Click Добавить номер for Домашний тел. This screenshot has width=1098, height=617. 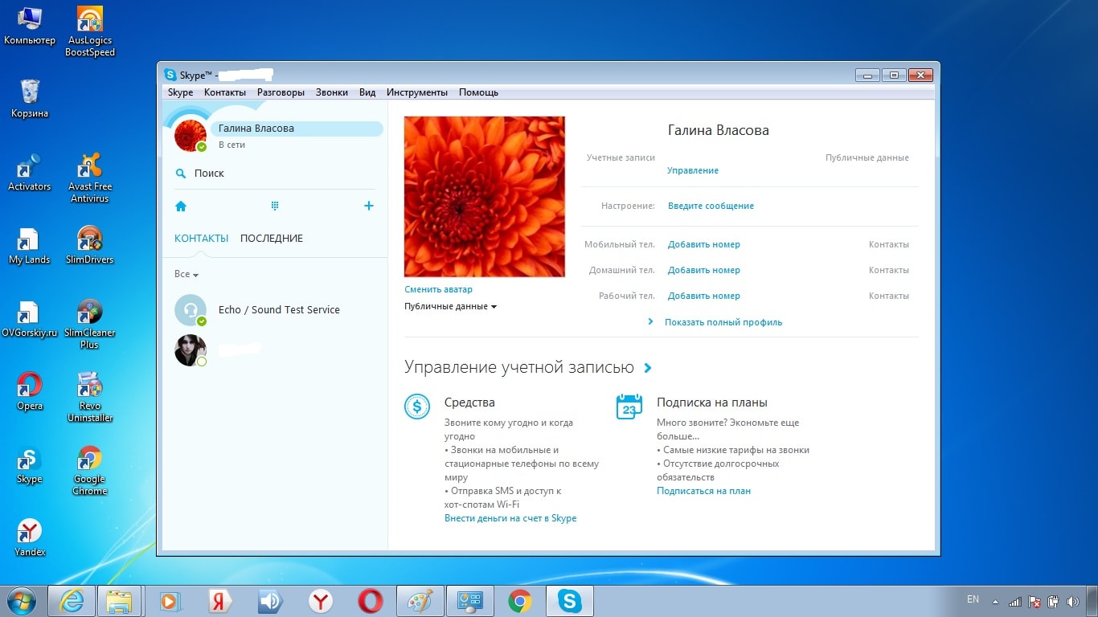tap(704, 270)
